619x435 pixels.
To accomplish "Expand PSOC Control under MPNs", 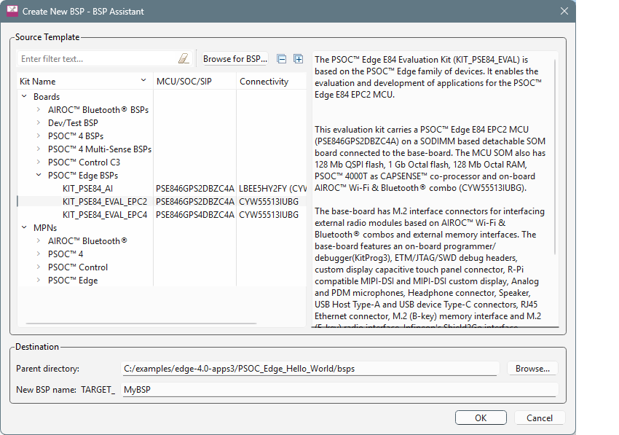I will pyautogui.click(x=39, y=267).
